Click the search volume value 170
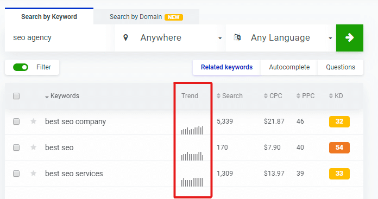The height and width of the screenshot is (199, 378). [x=222, y=147]
